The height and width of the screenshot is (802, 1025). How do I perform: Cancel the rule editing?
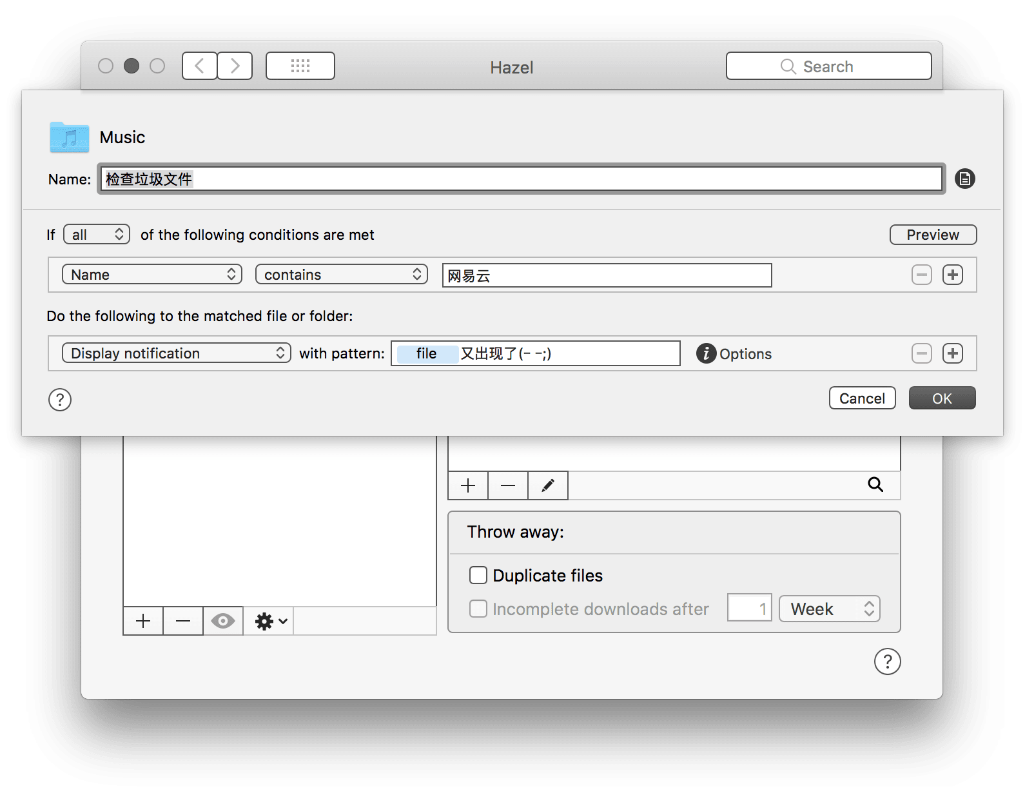tap(861, 398)
